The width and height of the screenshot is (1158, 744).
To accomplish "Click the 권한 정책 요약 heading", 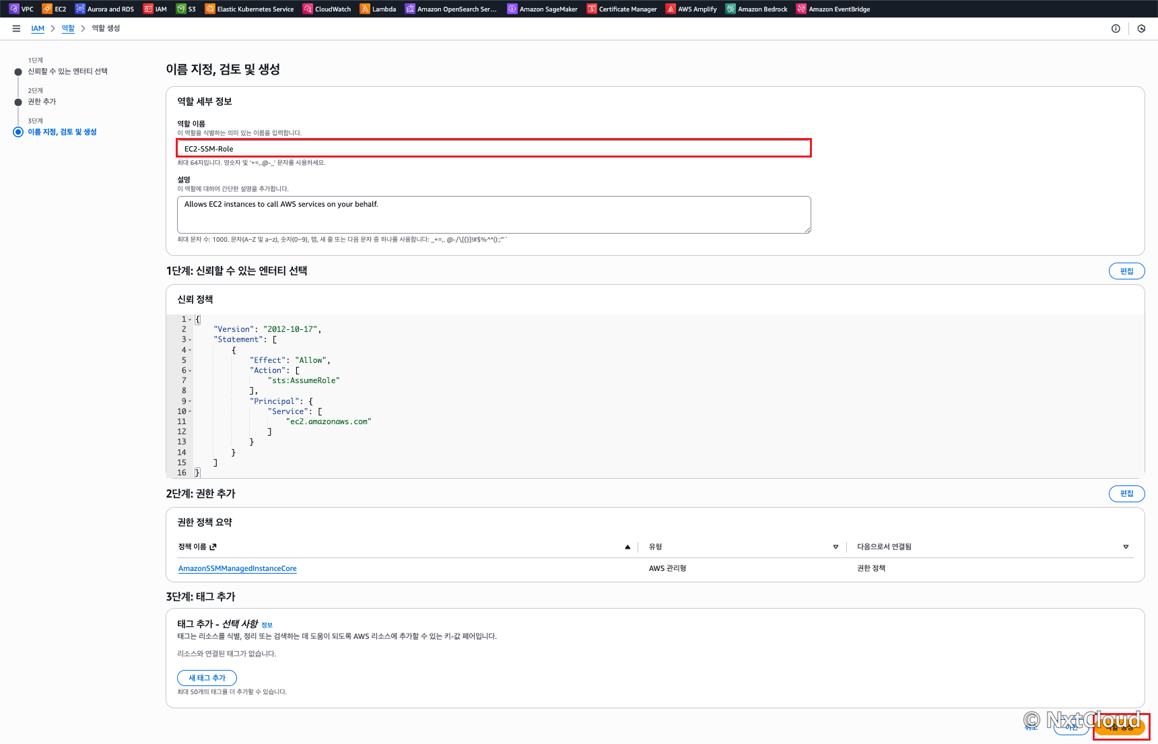I will [205, 522].
